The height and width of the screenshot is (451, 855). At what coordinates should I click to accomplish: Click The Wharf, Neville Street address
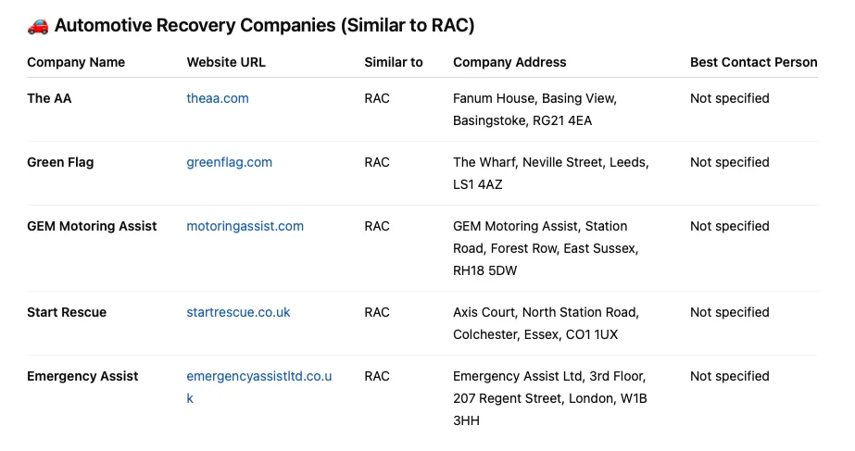[551, 173]
